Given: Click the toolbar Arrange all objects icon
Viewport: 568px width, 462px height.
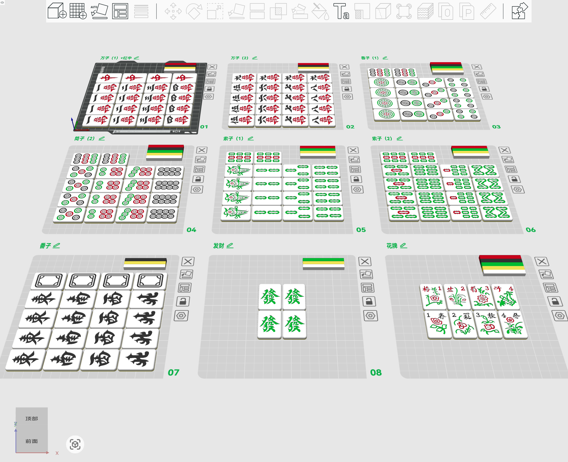Looking at the screenshot, I should 120,11.
